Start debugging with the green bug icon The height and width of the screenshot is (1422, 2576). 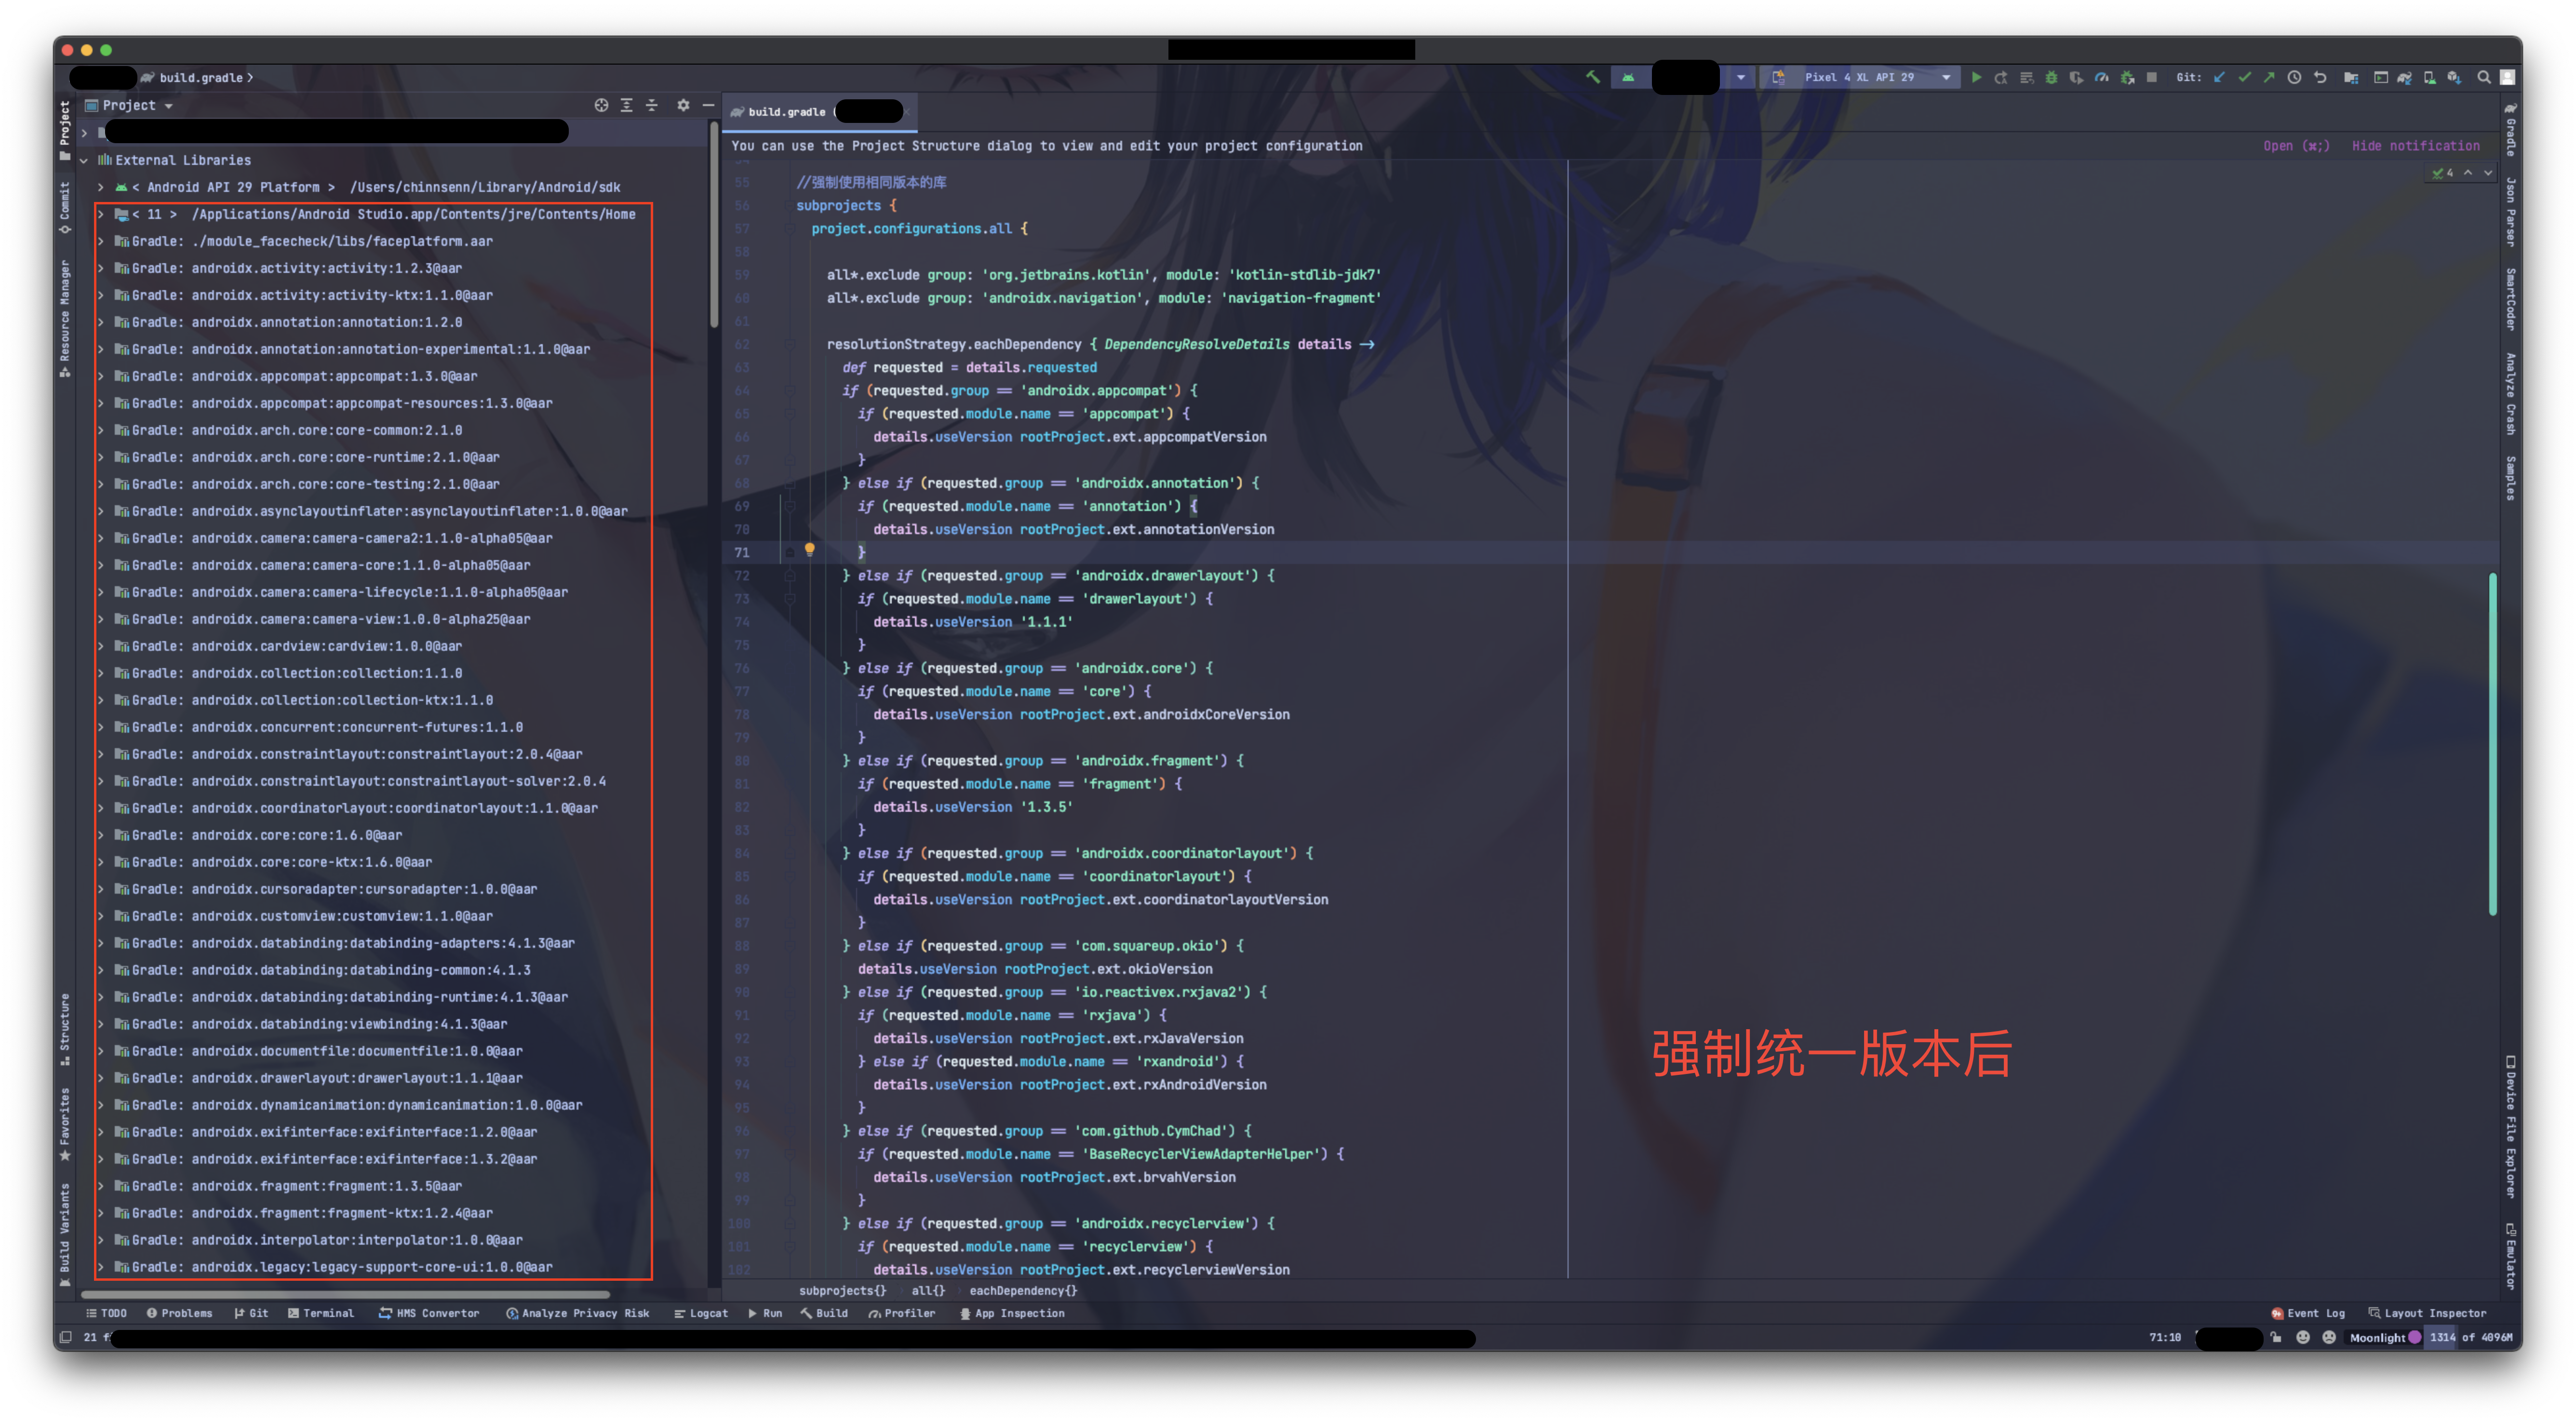(2051, 77)
